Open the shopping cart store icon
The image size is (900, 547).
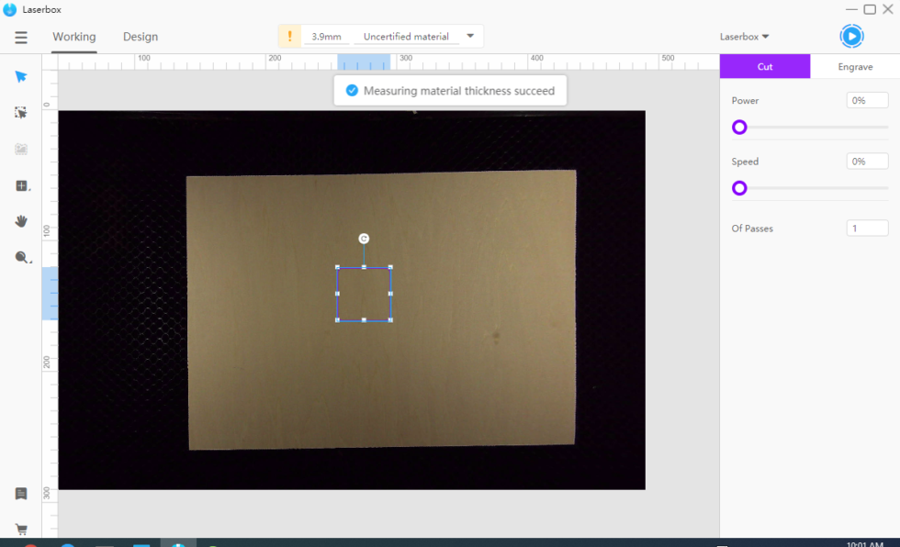pyautogui.click(x=21, y=530)
